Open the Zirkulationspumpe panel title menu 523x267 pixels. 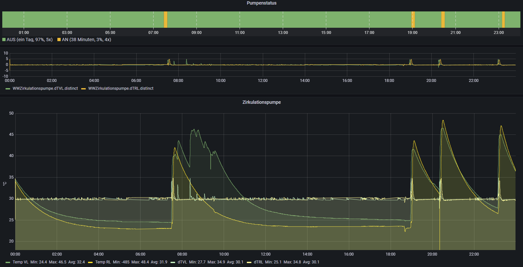[261, 102]
